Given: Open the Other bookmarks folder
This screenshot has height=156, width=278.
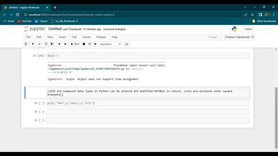Looking at the screenshot, I should coord(264,21).
